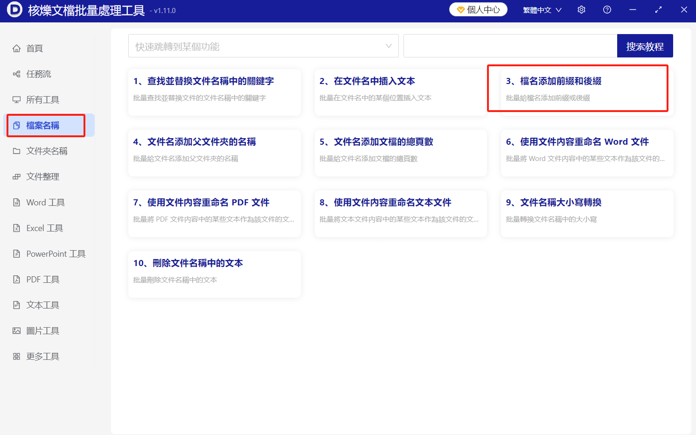Open the 所有工具 tools icon

point(17,99)
